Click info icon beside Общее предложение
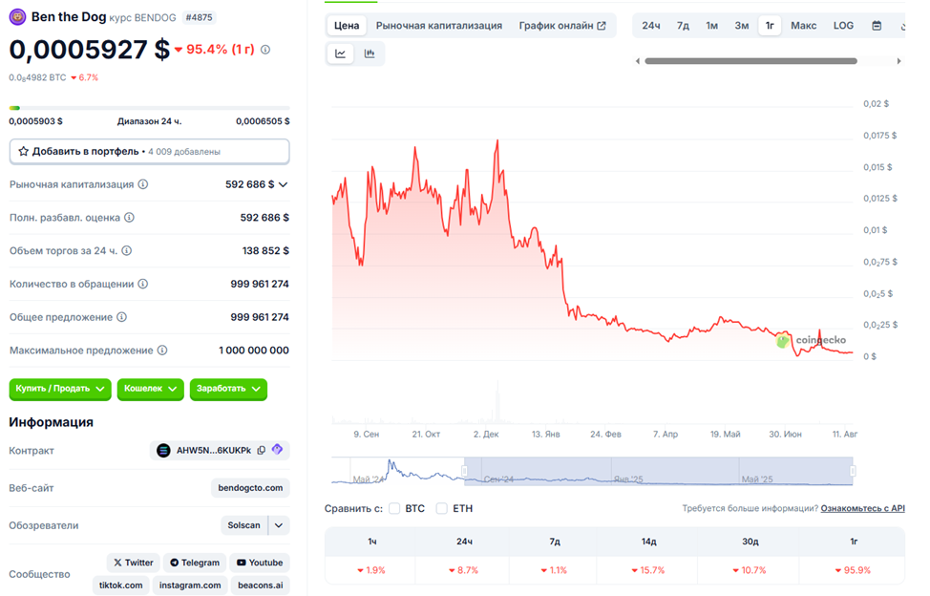This screenshot has height=596, width=930. click(x=121, y=317)
